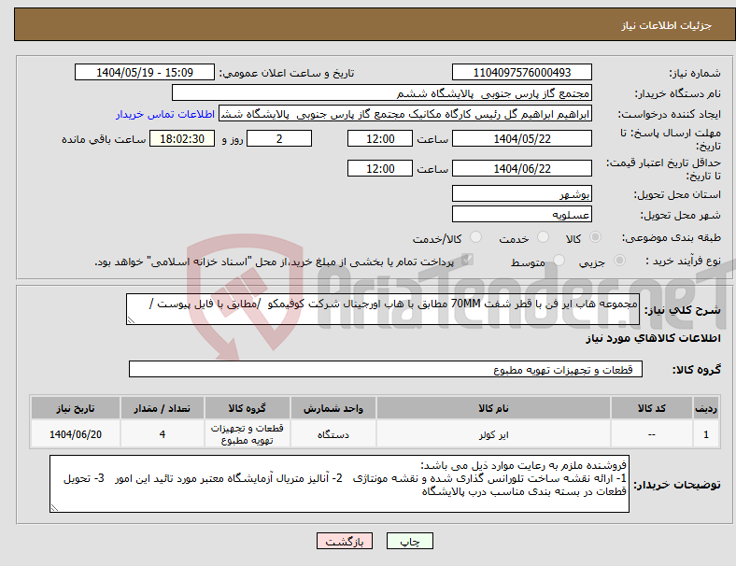
Task: Click the price validity time field 12:00
Action: tap(380, 168)
